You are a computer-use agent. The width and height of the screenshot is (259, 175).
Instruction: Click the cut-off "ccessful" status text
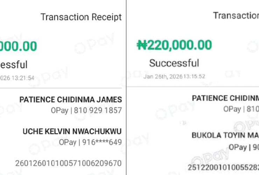14,65
